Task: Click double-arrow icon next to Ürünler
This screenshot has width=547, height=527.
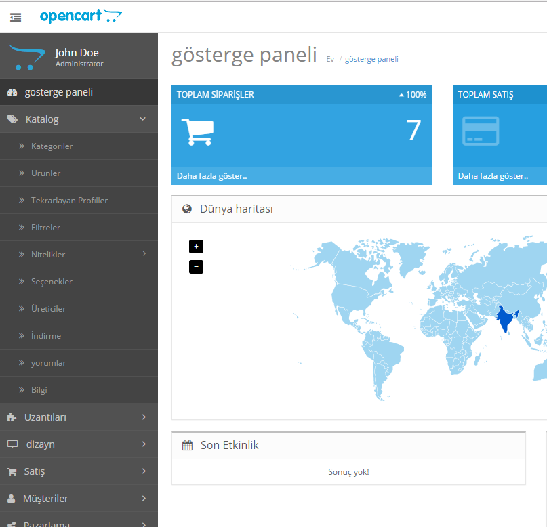Action: [x=22, y=173]
